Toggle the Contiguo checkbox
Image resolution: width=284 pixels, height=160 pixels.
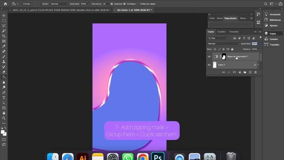pyautogui.click(x=124, y=4)
